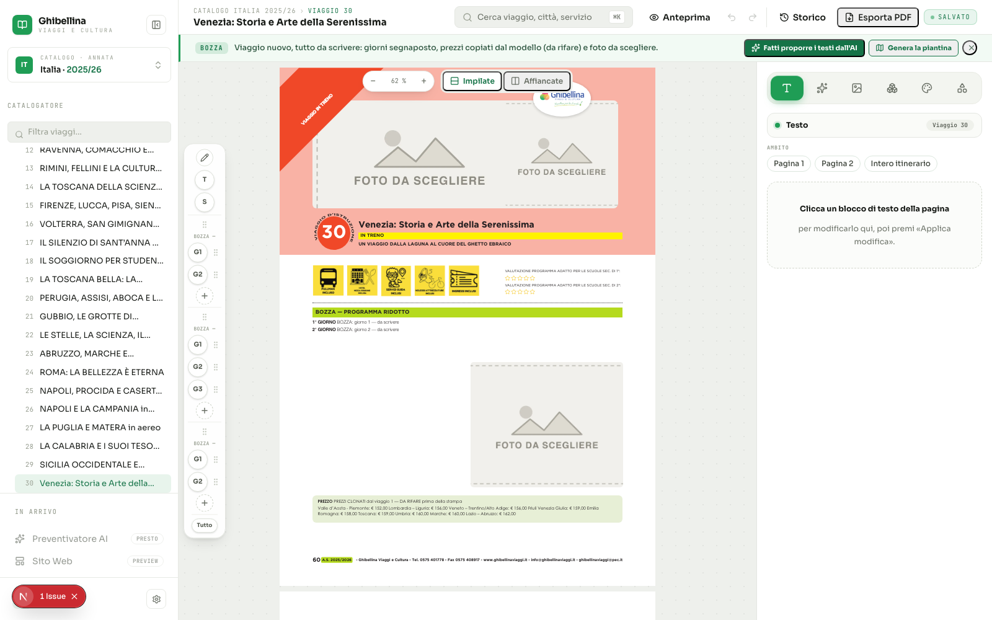
Task: Open trip 13 RIMINI, FELLINI E LA CULTUR...
Action: 93,168
